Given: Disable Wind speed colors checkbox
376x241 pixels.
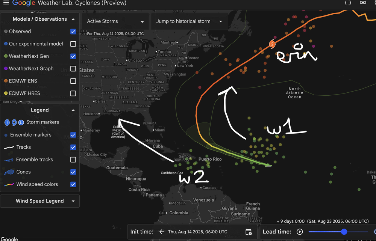Looking at the screenshot, I should pos(73,184).
